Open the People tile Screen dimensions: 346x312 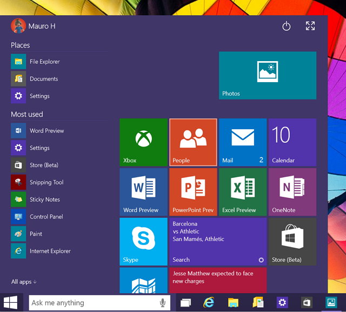point(194,142)
